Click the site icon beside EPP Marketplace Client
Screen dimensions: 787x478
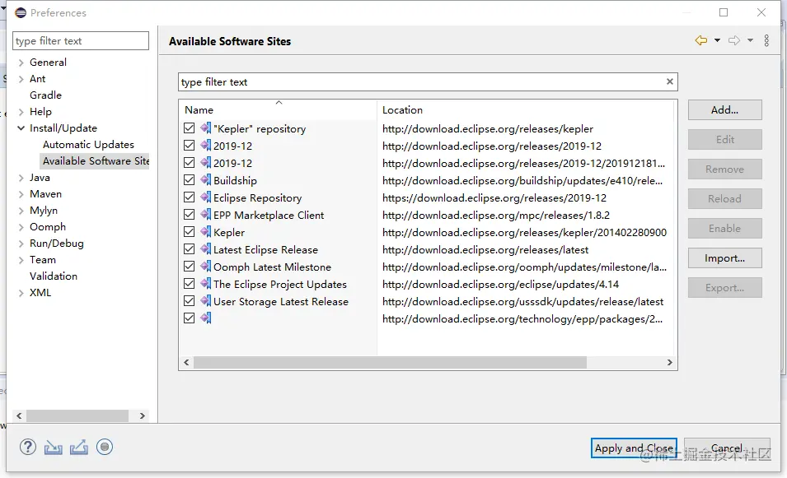pos(206,215)
